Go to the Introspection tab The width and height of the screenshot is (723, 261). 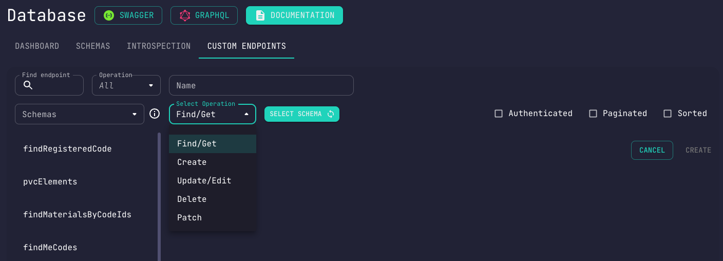(159, 46)
